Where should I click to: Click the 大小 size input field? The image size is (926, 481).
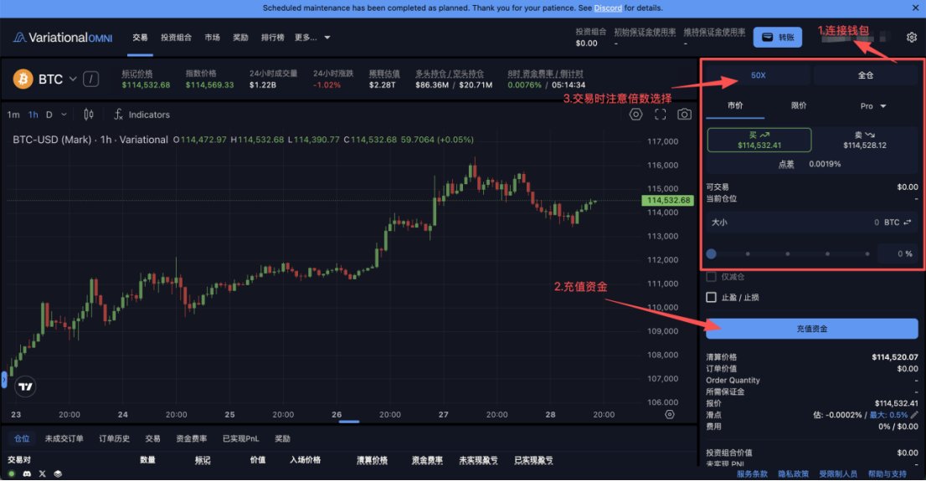pos(811,222)
